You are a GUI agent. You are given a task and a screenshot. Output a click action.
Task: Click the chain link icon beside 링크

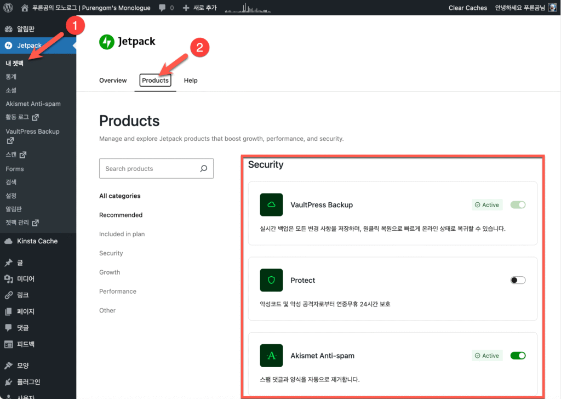(x=9, y=295)
